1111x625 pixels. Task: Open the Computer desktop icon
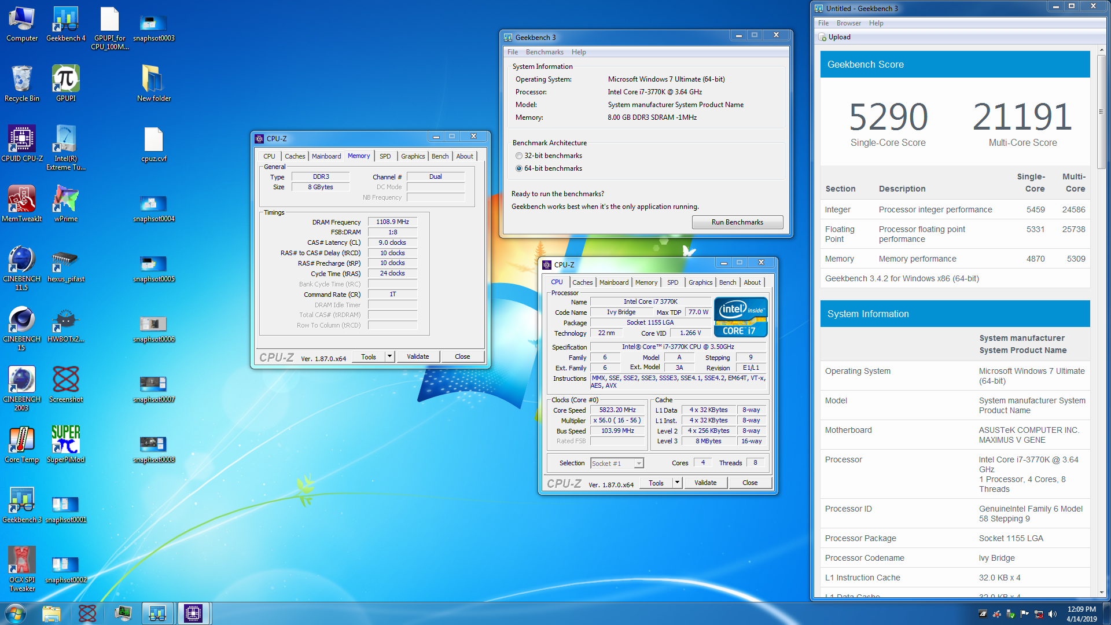click(x=22, y=24)
